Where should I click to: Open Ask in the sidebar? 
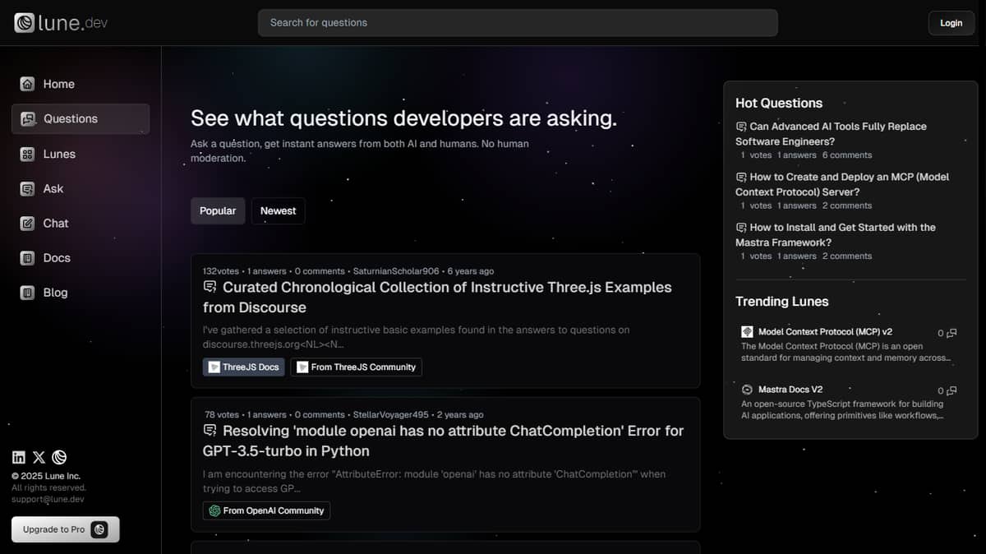coord(81,188)
